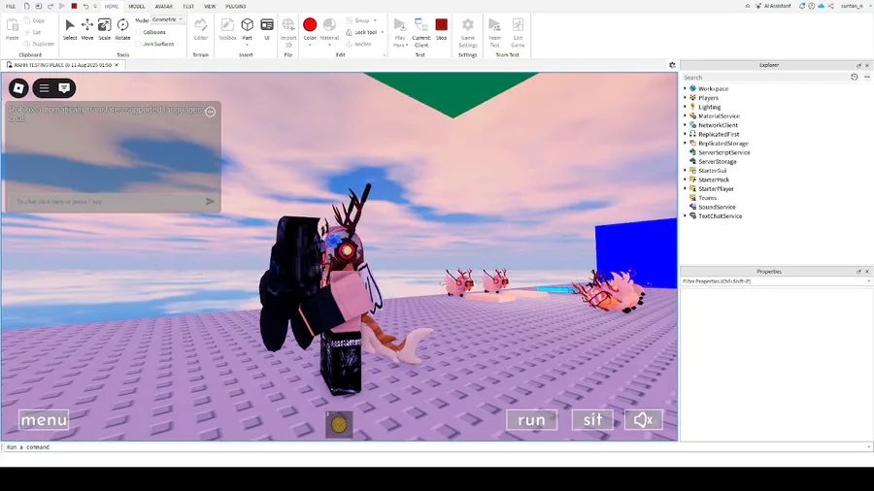The height and width of the screenshot is (491, 874).
Task: Open the Play Here dropdown arrow
Action: [x=407, y=45]
